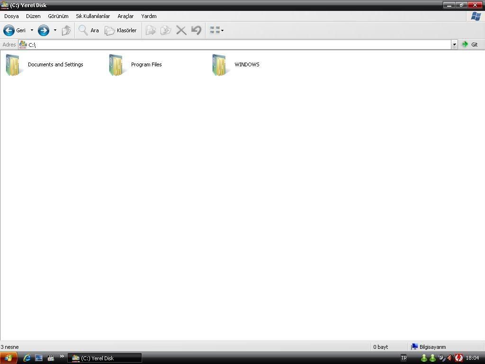Viewport: 485px width, 364px height.
Task: Expand the Forward history dropdown arrow
Action: tap(55, 30)
